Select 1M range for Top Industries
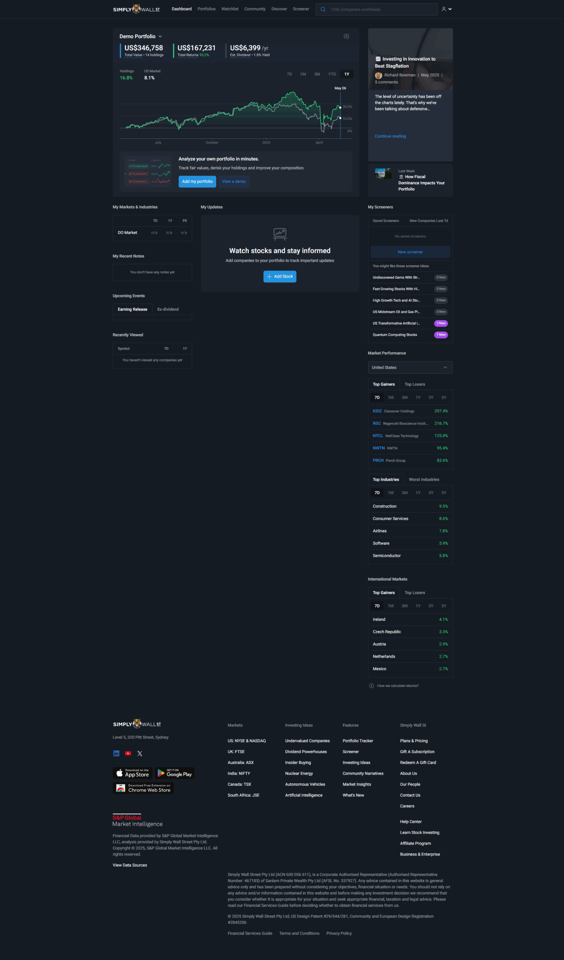The height and width of the screenshot is (960, 564). point(391,493)
